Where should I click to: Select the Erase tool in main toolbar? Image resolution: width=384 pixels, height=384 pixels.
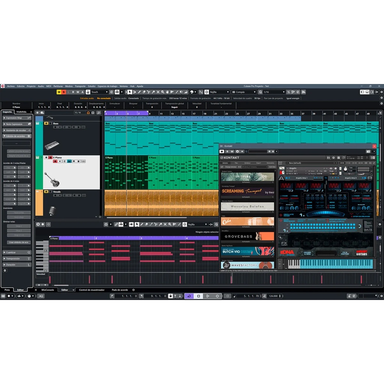[x=144, y=92]
